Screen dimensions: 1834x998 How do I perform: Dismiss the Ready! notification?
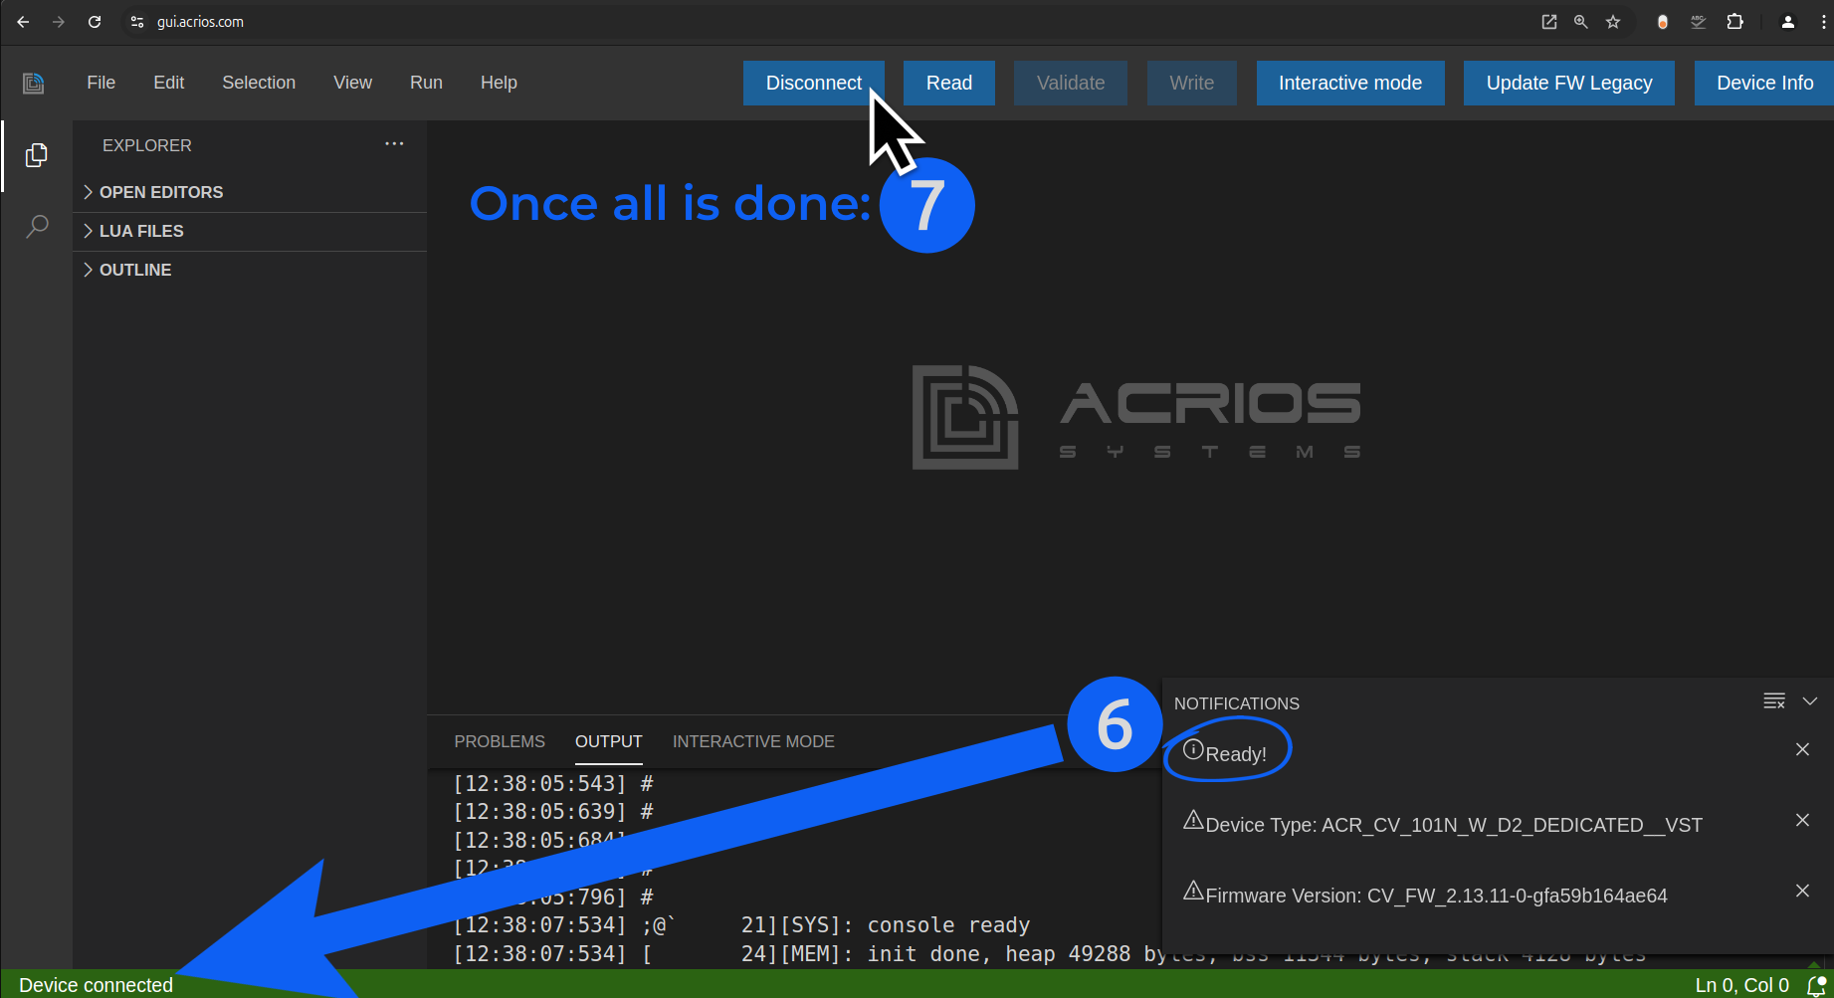pos(1802,749)
